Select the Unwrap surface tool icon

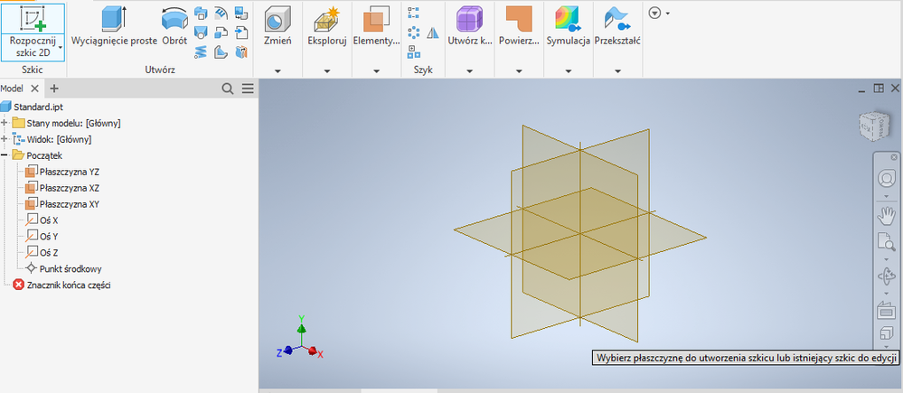[242, 51]
